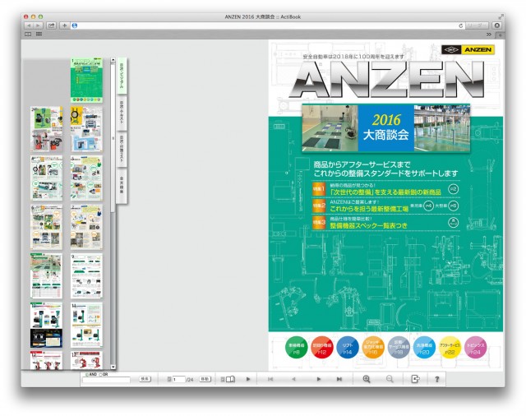Open the page 11 thumbnail

86,325
